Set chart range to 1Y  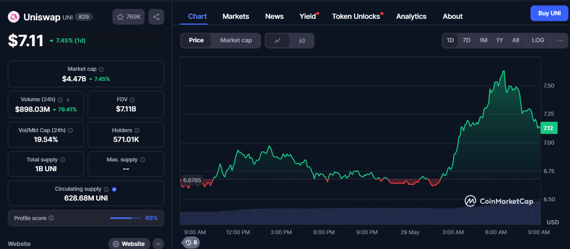[499, 40]
